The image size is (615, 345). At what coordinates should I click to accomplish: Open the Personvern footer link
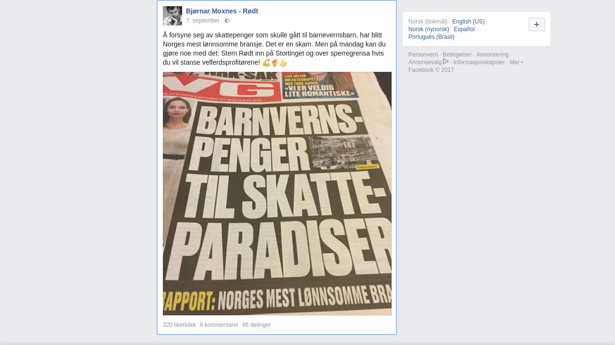pyautogui.click(x=423, y=55)
